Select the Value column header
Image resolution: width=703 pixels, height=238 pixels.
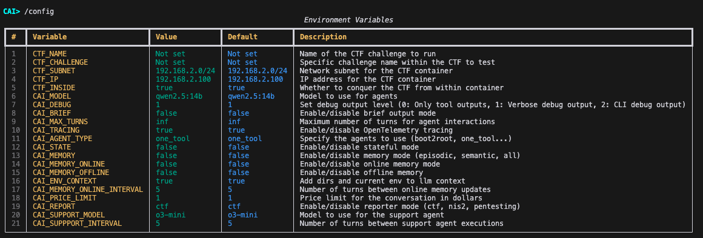click(x=166, y=37)
